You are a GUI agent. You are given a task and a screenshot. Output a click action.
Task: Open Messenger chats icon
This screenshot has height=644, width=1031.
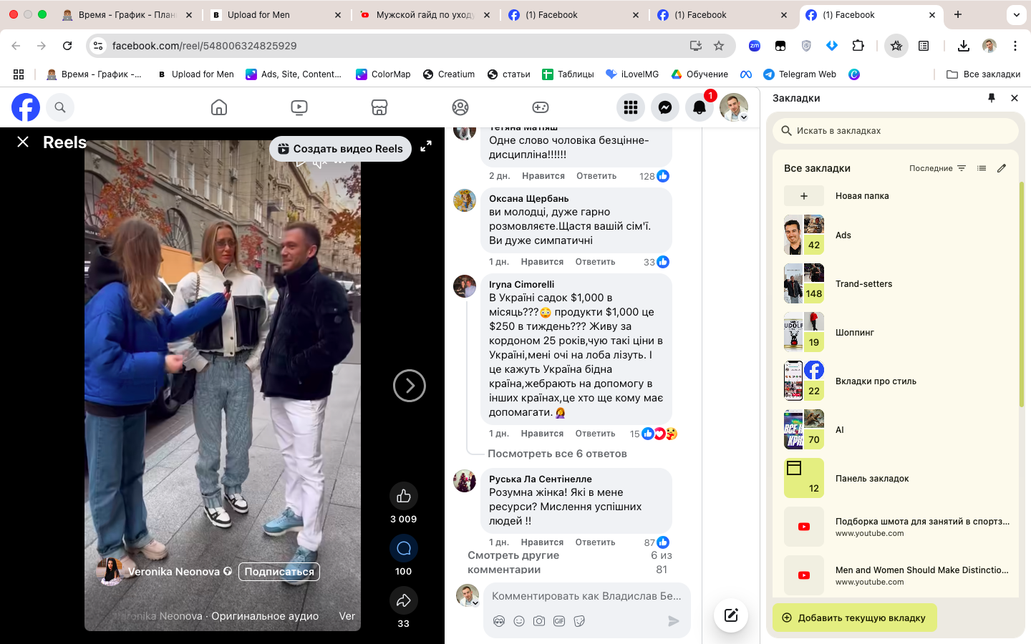point(665,107)
